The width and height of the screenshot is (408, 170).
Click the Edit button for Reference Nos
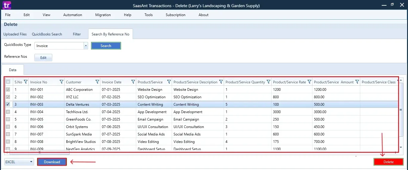coord(43,57)
